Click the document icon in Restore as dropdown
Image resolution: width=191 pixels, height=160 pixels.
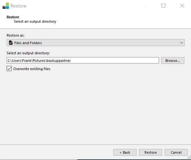[11, 43]
